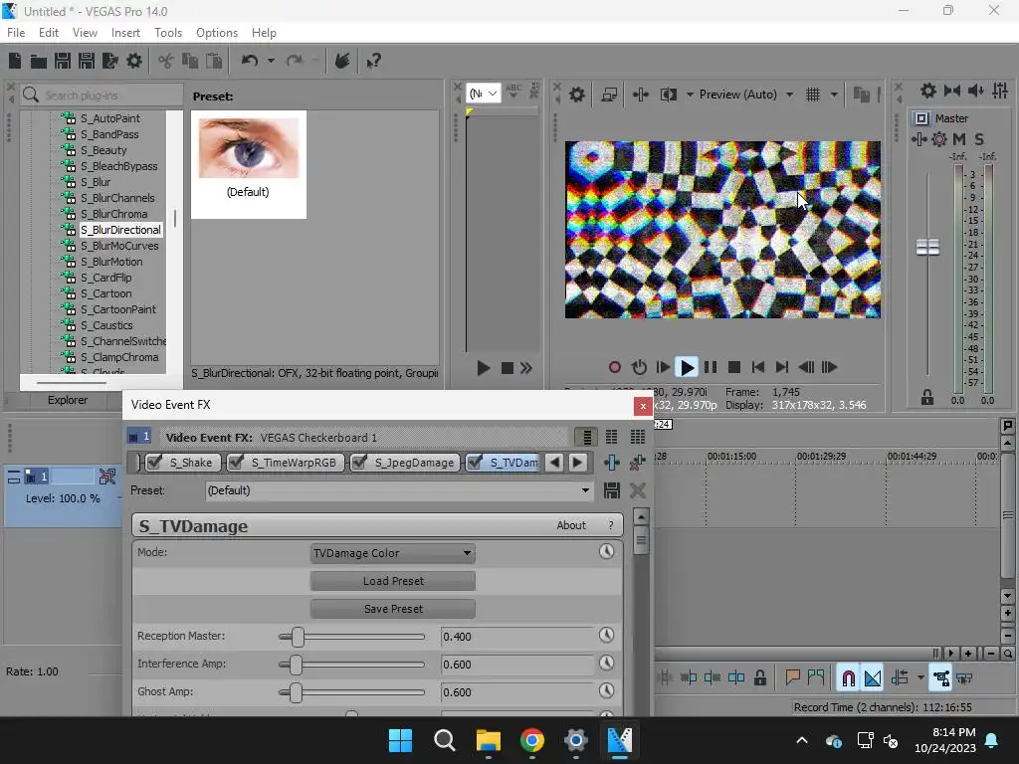Switch to the Explorer tab
Image resolution: width=1019 pixels, height=764 pixels.
click(x=68, y=400)
